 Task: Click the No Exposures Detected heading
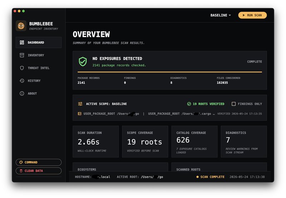click(x=117, y=59)
